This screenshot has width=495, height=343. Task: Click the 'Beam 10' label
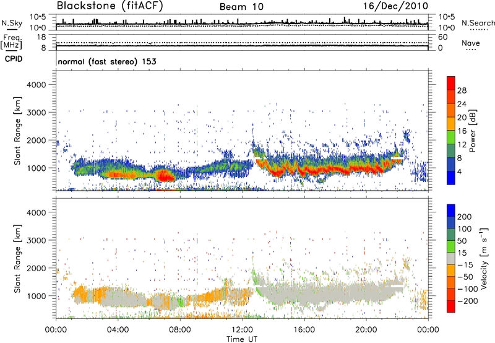click(x=241, y=7)
